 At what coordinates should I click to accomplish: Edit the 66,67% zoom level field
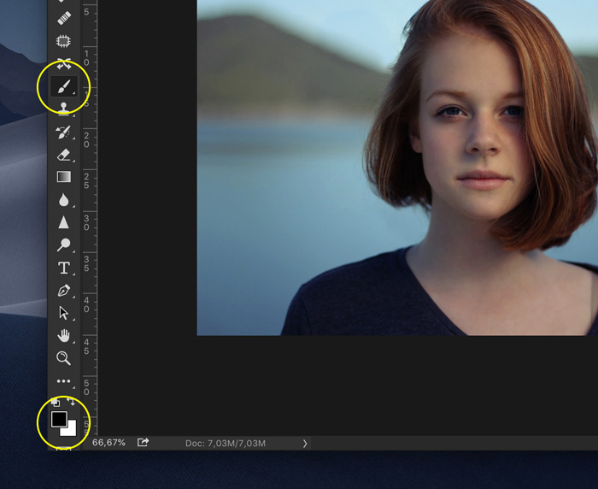coord(108,443)
